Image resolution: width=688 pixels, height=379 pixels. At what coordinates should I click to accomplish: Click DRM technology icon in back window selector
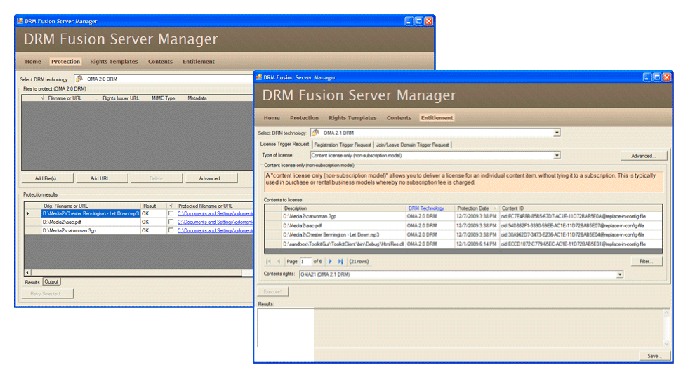pyautogui.click(x=79, y=79)
